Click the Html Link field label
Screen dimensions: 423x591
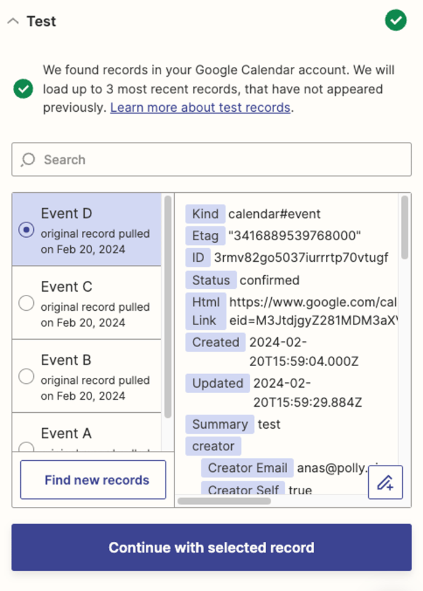pos(205,311)
